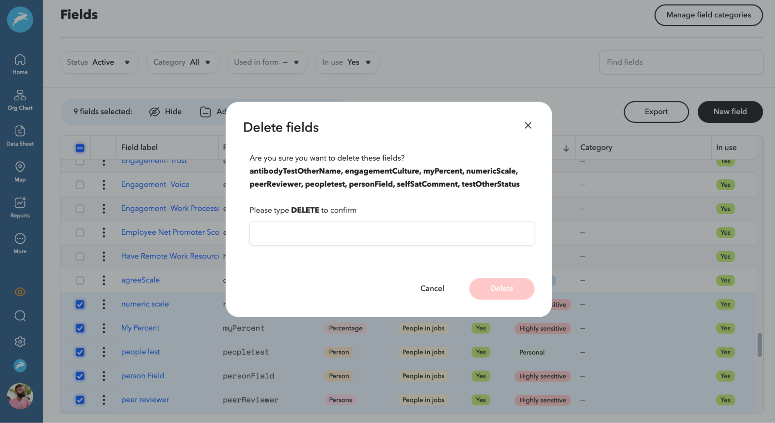Image resolution: width=775 pixels, height=423 pixels.
Task: Click the DELETE confirmation text box
Action: click(x=392, y=233)
